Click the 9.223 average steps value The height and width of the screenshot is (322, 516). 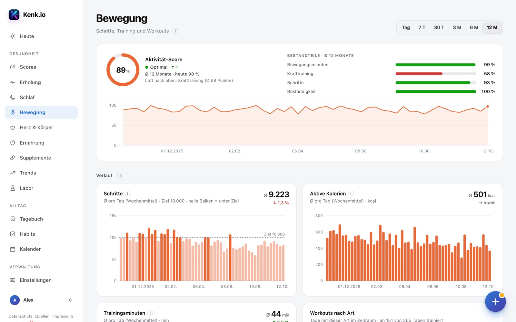click(279, 194)
